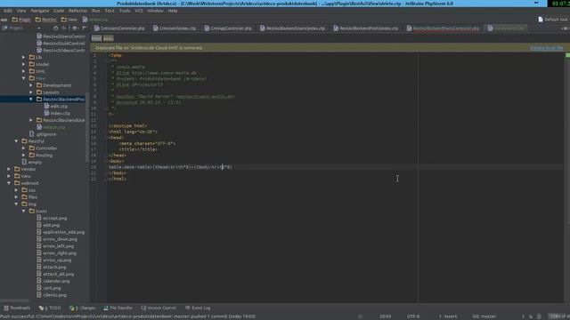Image resolution: width=570 pixels, height=320 pixels.
Task: Switch to the RestAclBackendPosts index.ctp tab
Action: tap(366, 28)
